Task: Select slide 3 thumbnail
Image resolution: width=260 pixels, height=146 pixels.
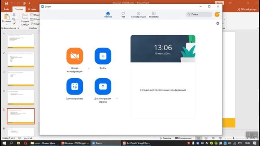Action: tap(21, 78)
